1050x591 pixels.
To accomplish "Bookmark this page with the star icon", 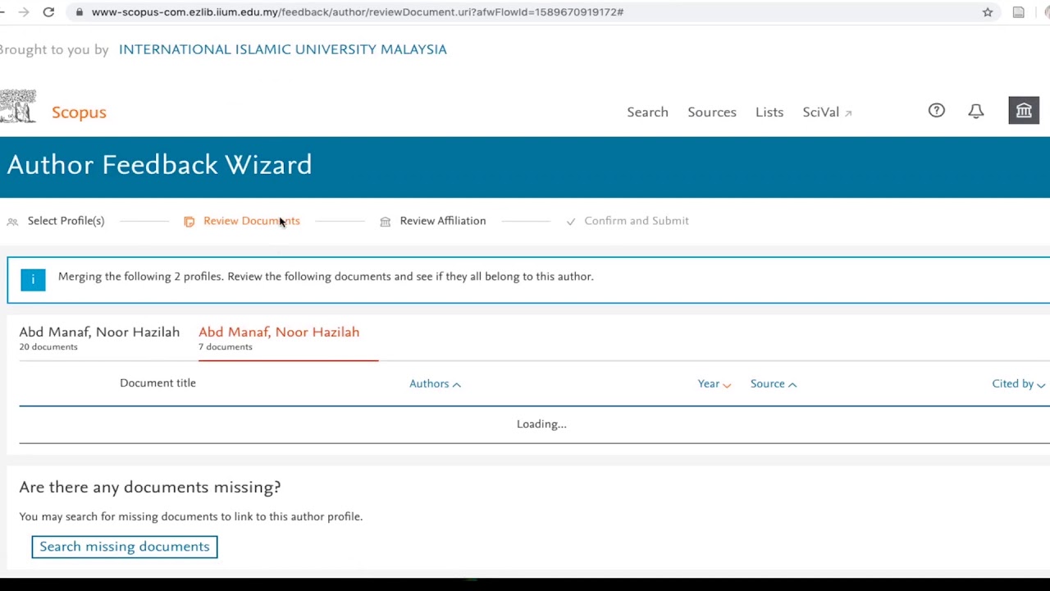I will click(988, 12).
